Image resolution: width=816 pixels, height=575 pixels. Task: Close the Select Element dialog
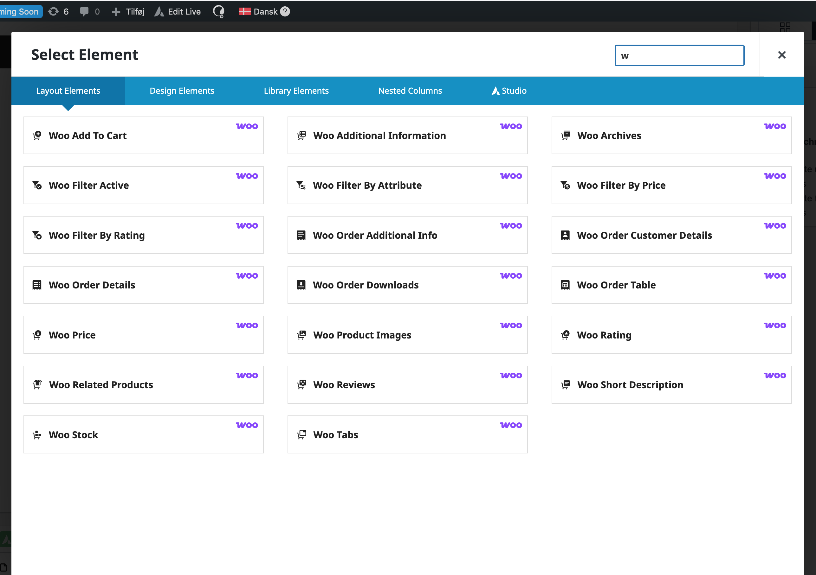click(781, 55)
